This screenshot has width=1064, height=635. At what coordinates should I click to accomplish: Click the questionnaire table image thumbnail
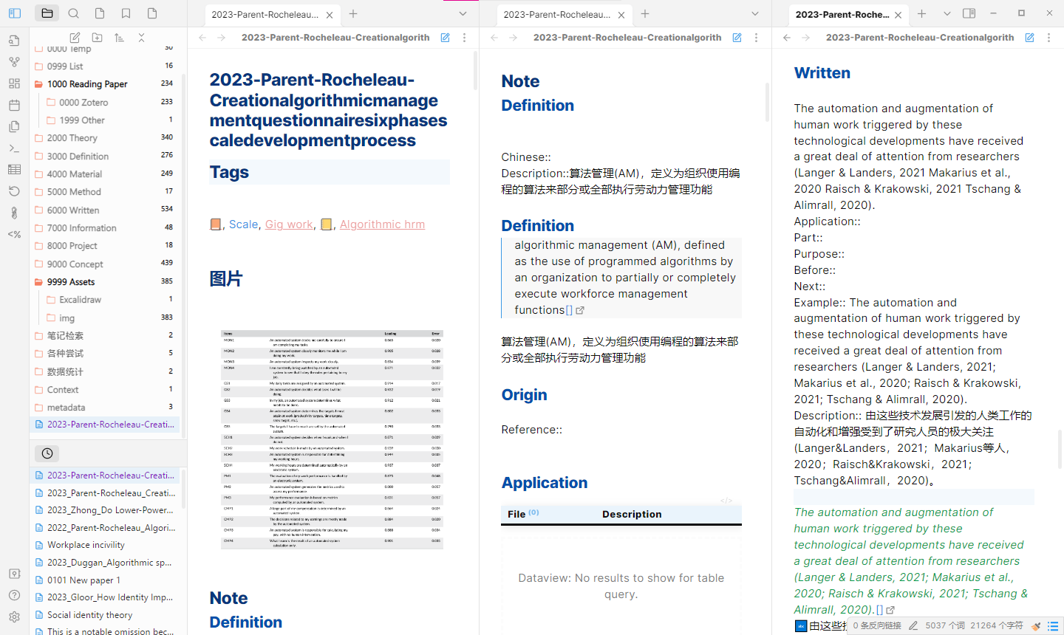[x=332, y=439]
